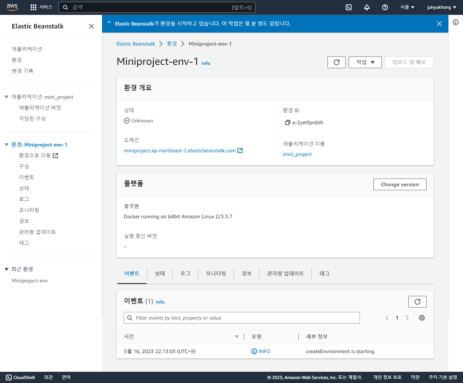Click Elastic Beanstalk breadcrumb link

coord(136,44)
